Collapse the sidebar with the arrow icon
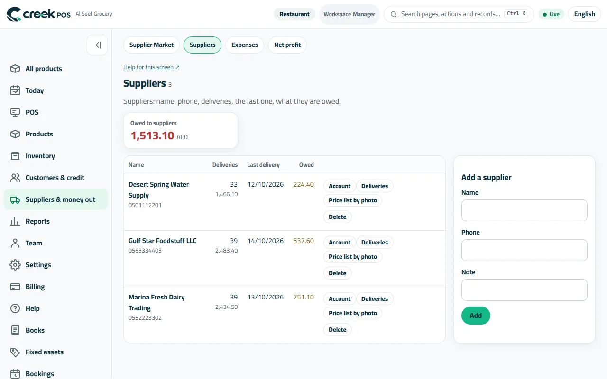 tap(97, 45)
